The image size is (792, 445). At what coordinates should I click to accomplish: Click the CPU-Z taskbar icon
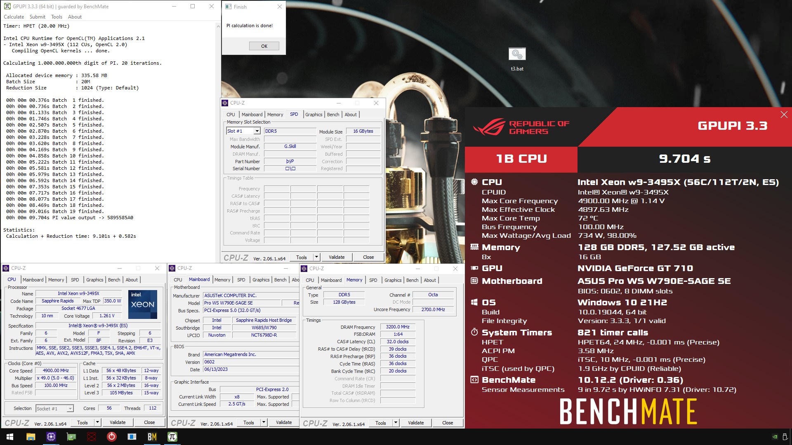pos(51,437)
